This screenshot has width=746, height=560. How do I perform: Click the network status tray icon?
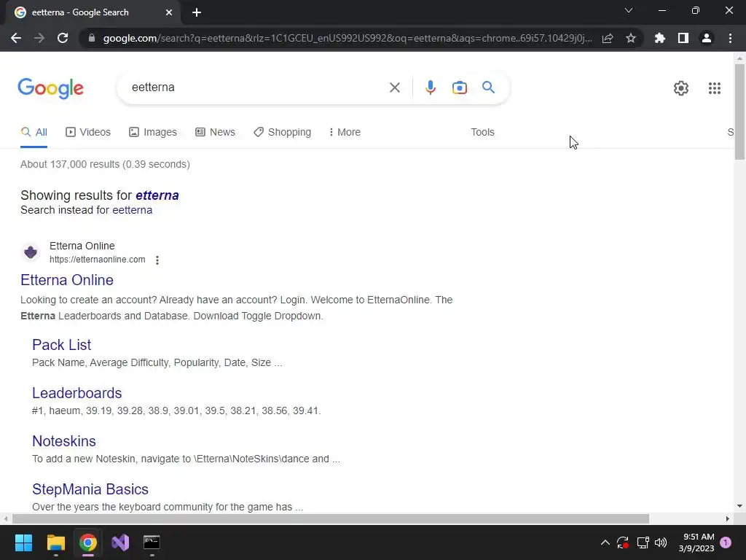[643, 542]
